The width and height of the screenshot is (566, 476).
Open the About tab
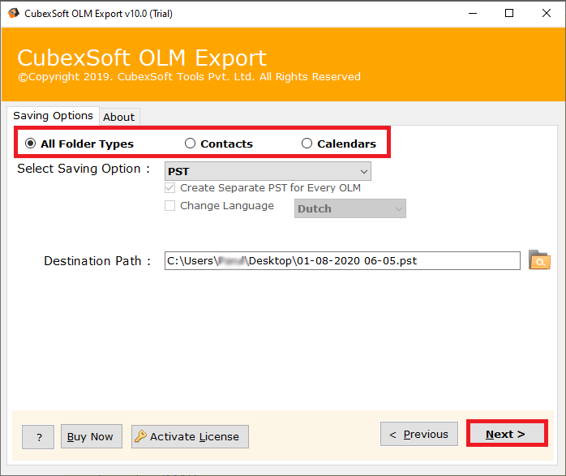pos(118,117)
